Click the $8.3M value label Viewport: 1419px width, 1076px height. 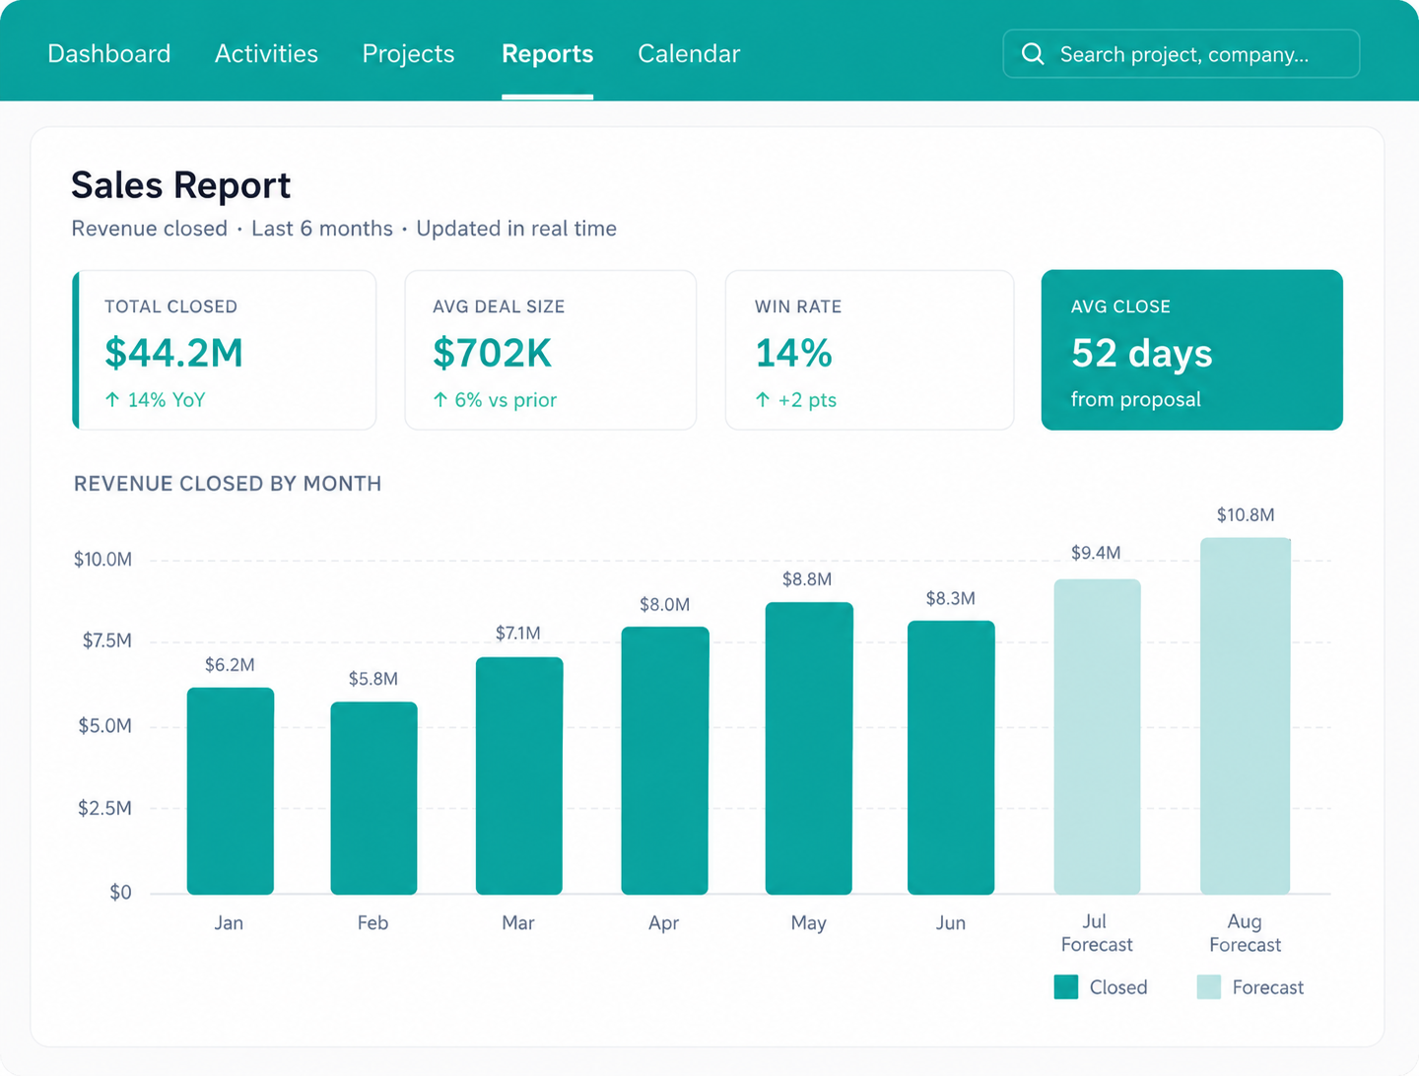pos(951,598)
